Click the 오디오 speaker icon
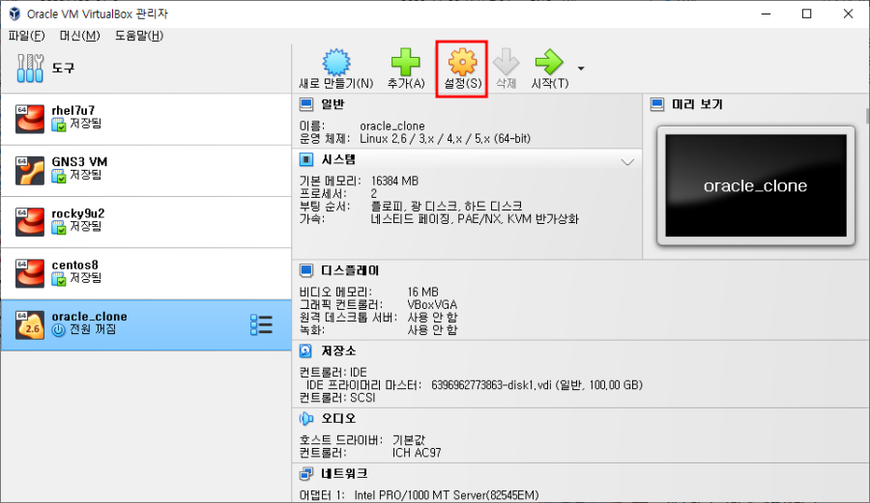Screen dimensions: 870x503 (306, 419)
